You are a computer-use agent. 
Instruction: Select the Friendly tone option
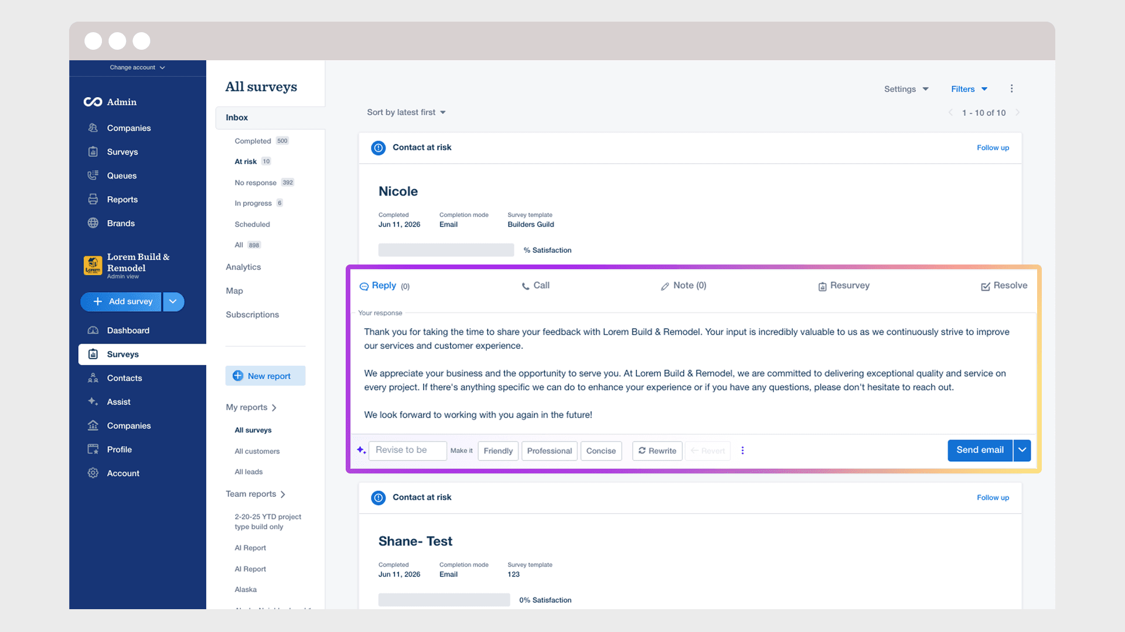click(x=498, y=451)
